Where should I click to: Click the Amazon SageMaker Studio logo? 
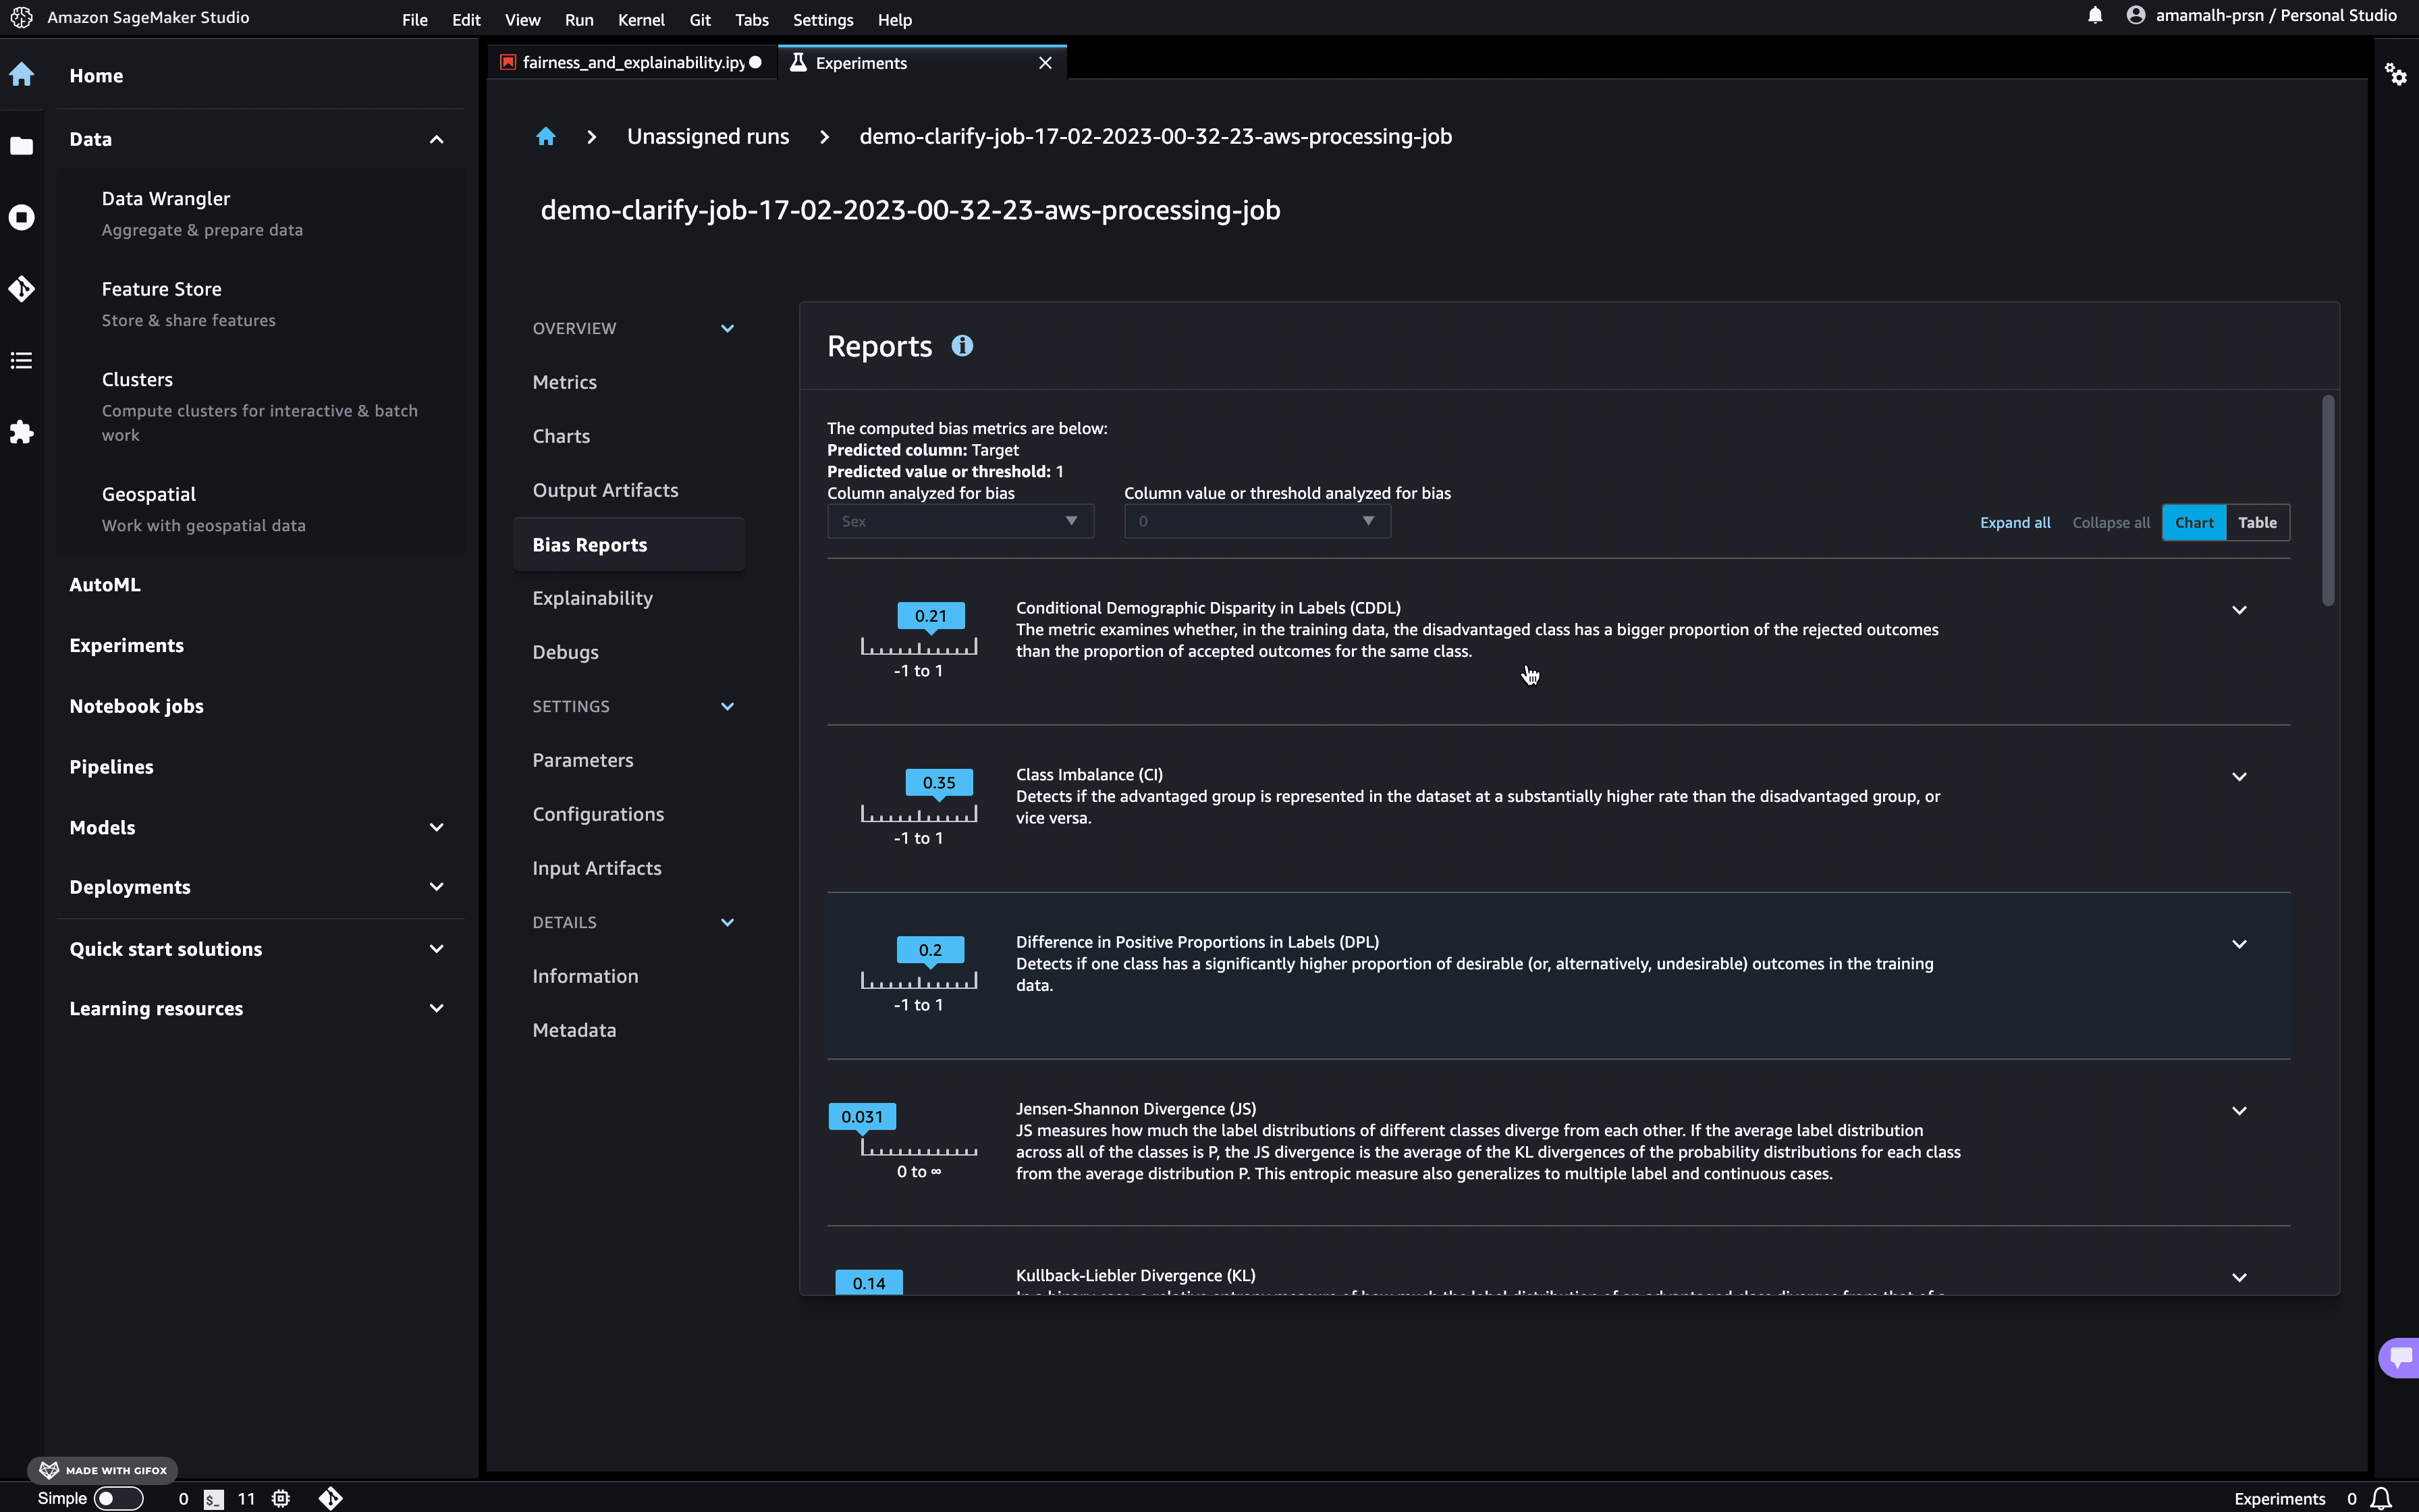coord(22,17)
